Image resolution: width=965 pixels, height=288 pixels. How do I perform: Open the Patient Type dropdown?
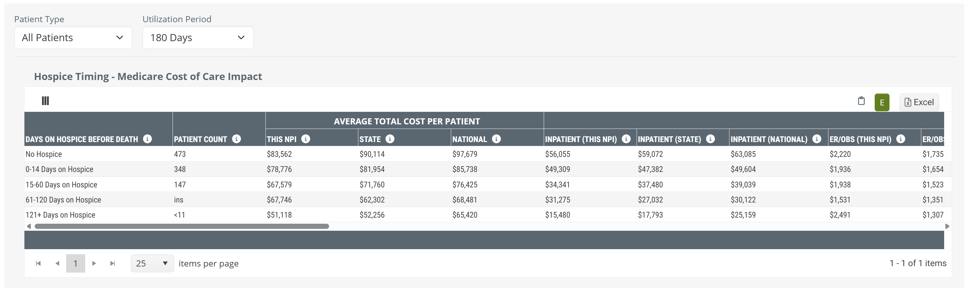73,38
